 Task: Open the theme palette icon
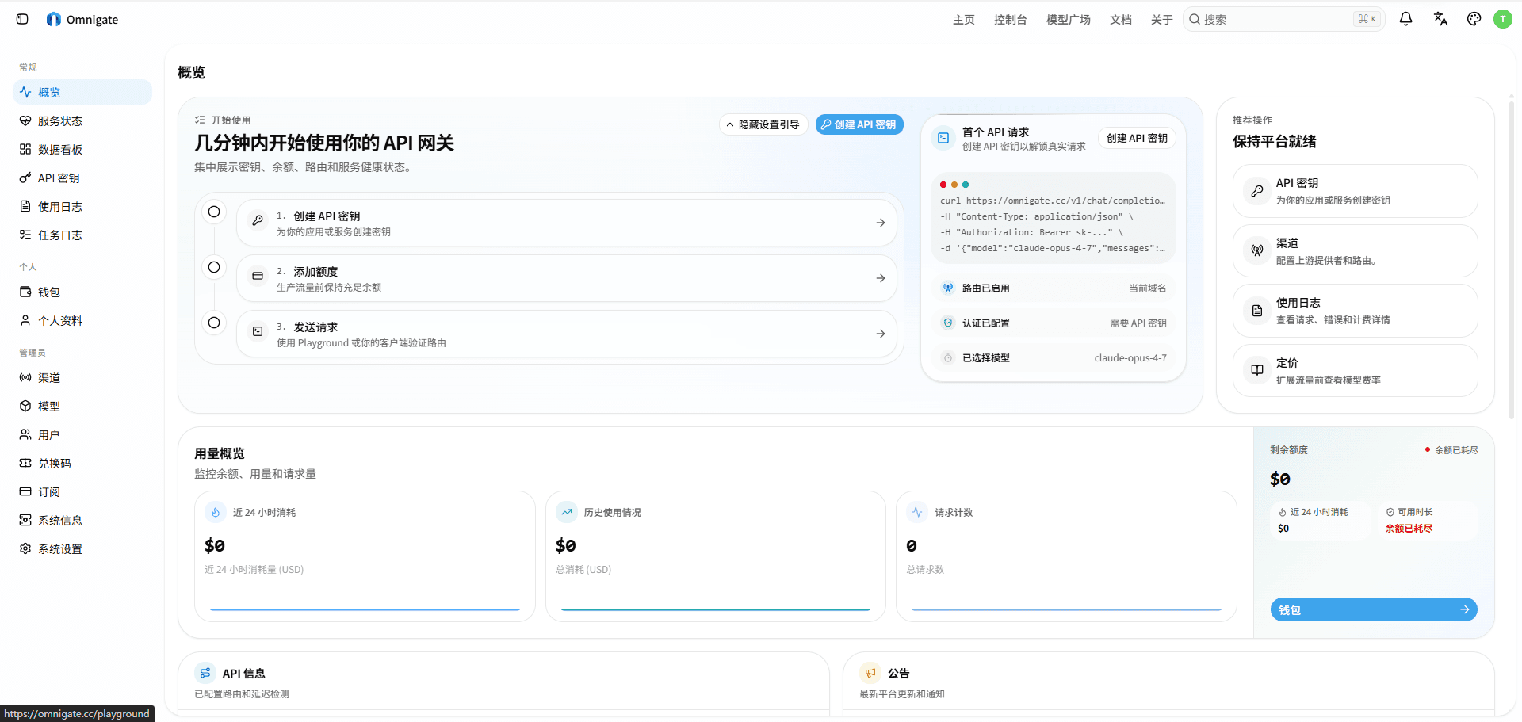[x=1474, y=19]
